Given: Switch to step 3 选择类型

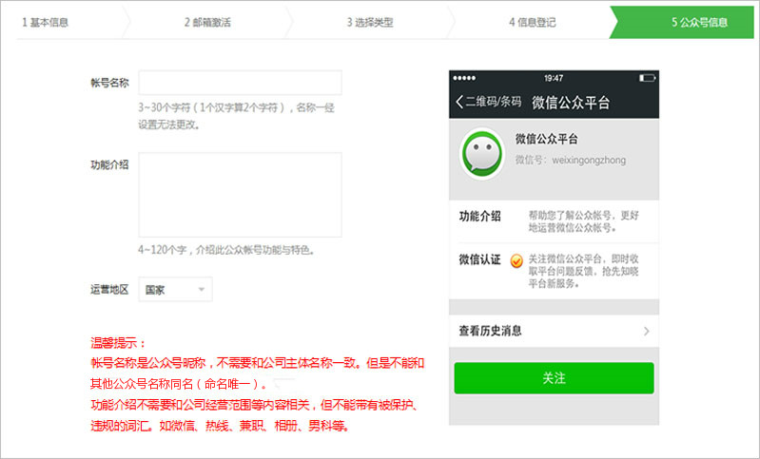Looking at the screenshot, I should (369, 21).
